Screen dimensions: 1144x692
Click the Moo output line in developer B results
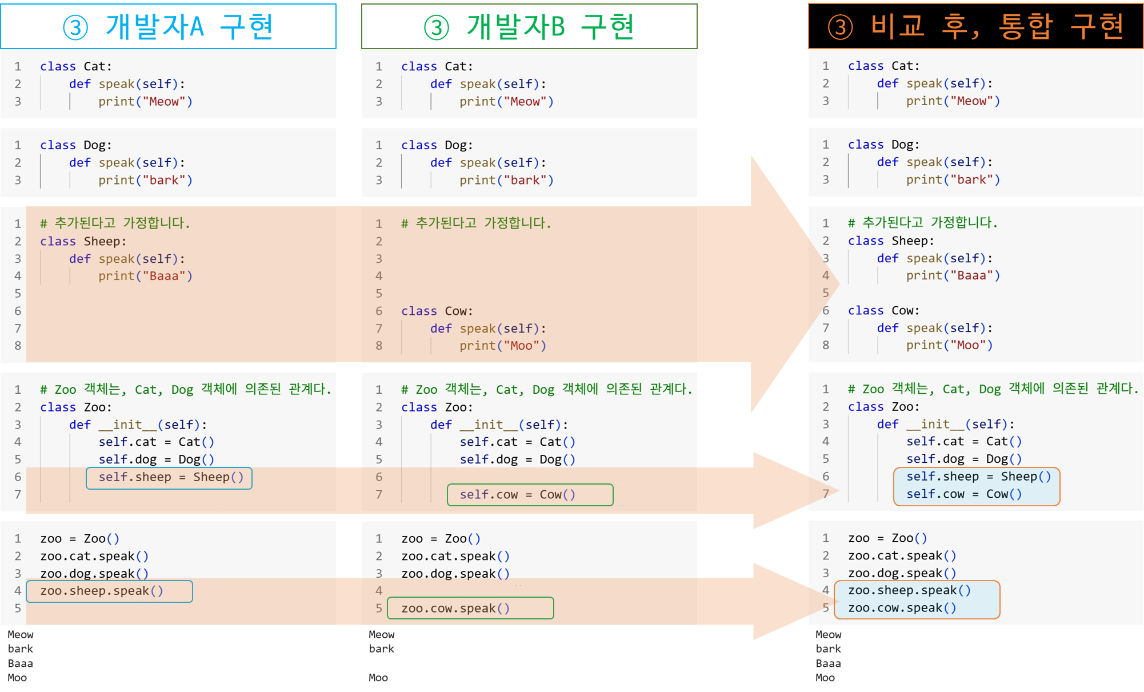(378, 678)
